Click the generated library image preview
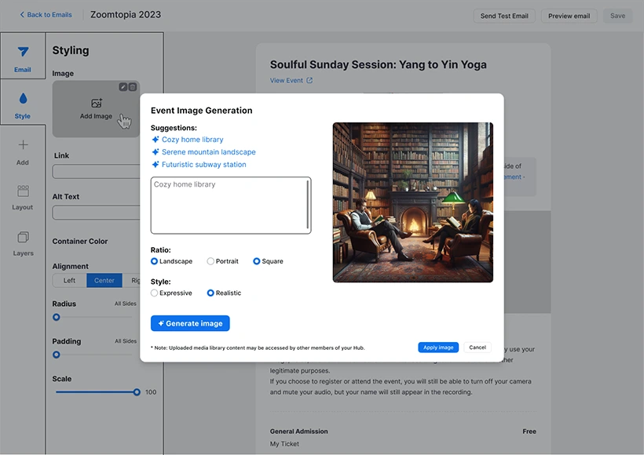644x455 pixels. click(x=412, y=202)
